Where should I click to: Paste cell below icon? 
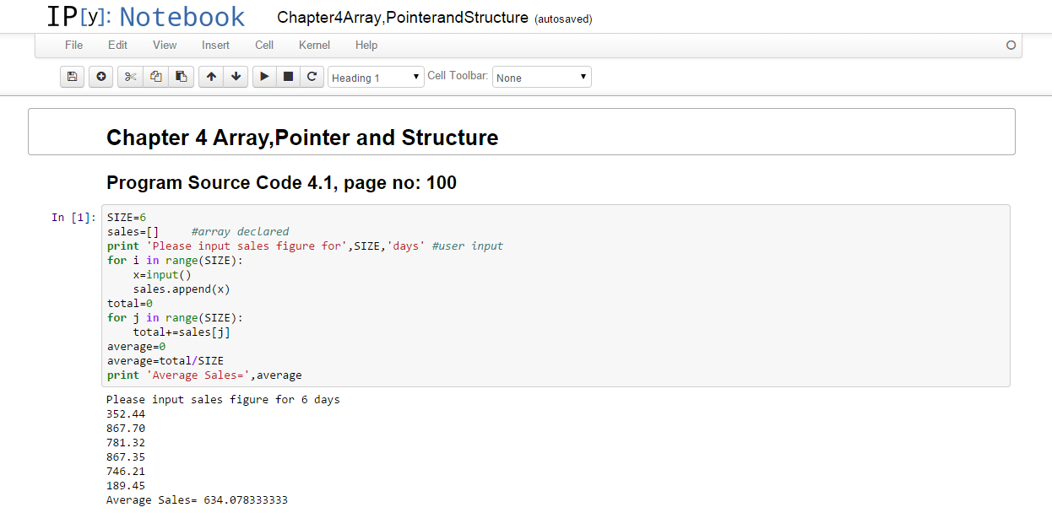click(x=181, y=77)
